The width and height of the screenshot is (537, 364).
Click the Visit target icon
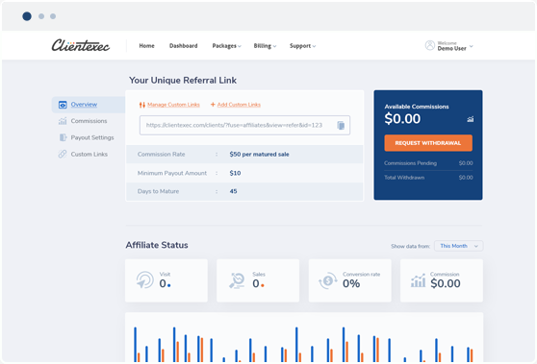pos(145,279)
